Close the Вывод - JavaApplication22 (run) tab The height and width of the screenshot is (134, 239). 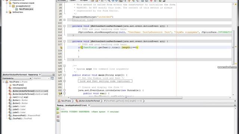(x=89, y=105)
